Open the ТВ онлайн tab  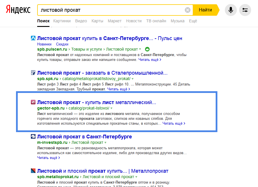(156, 21)
